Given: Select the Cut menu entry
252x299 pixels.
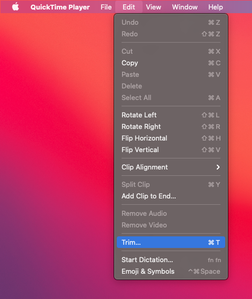Looking at the screenshot, I should (x=171, y=51).
